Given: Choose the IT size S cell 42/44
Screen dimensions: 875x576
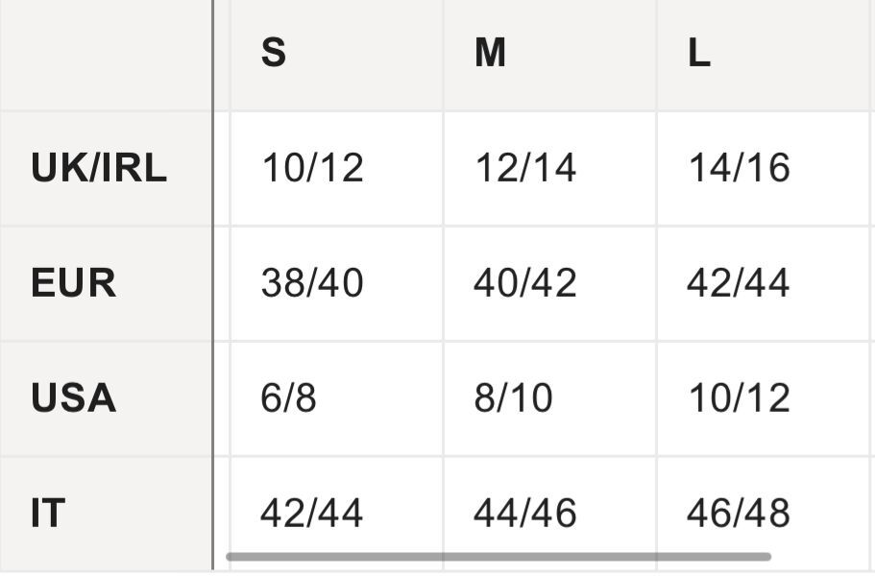Looking at the screenshot, I should click(x=312, y=513).
